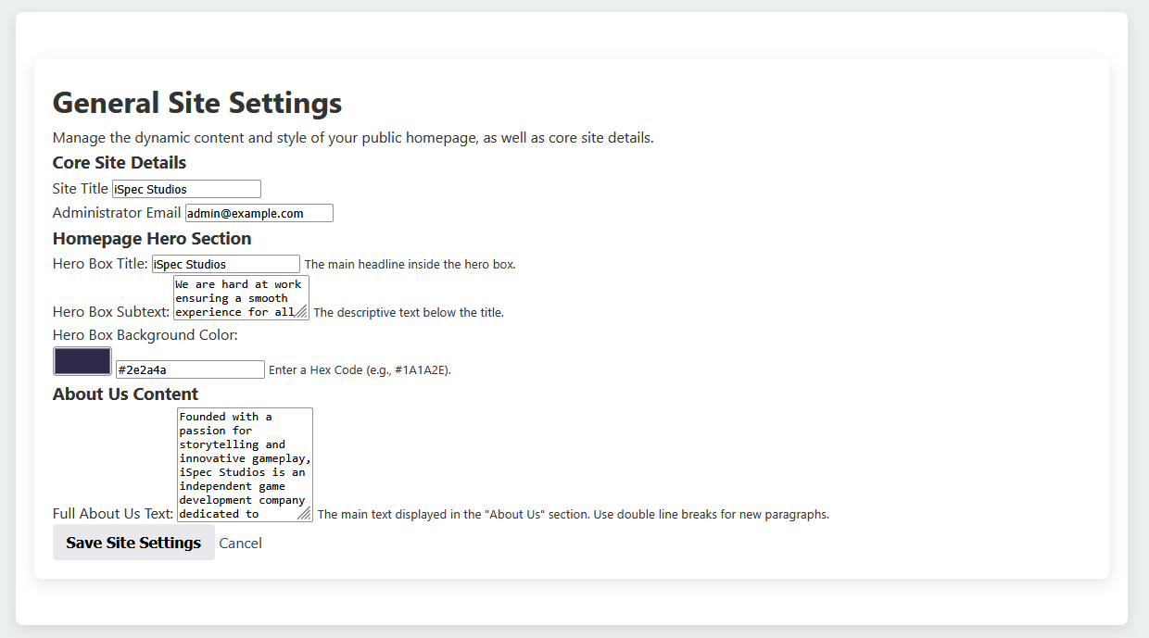The image size is (1149, 638).
Task: Click the "About Us Content" section heading
Action: tap(125, 394)
